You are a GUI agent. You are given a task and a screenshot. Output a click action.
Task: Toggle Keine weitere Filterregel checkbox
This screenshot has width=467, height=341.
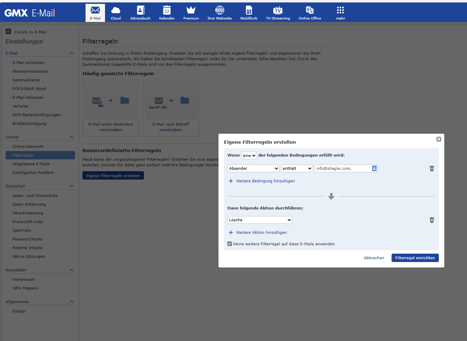click(230, 244)
